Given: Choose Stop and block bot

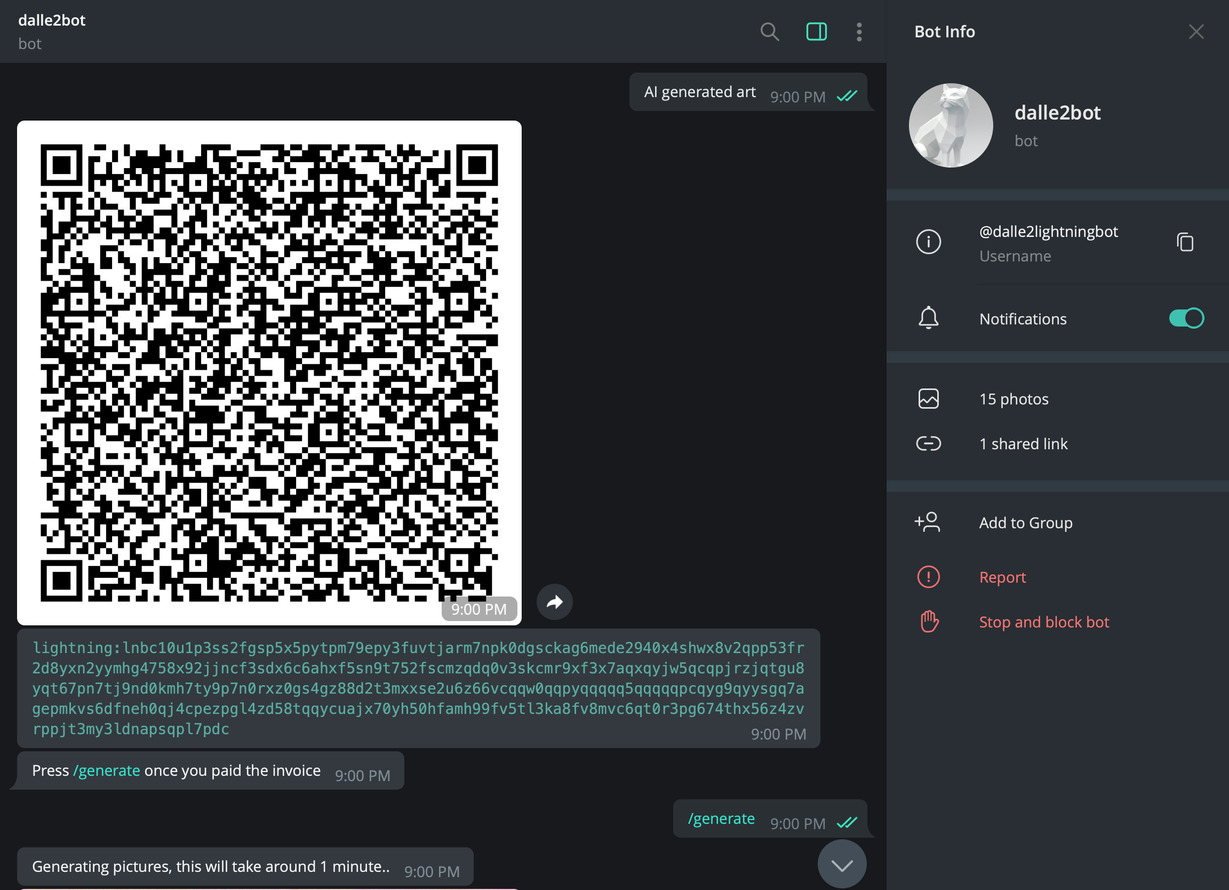Looking at the screenshot, I should point(1044,622).
